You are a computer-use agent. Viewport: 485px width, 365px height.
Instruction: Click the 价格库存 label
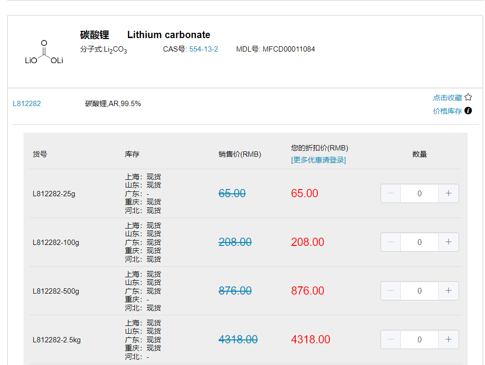coord(447,110)
